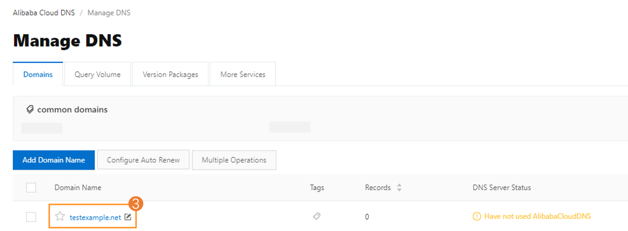
Task: Click Have not used AlibabaCloudDNS status
Action: [x=537, y=216]
